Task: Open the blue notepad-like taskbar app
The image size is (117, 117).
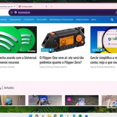Action: 74,116
